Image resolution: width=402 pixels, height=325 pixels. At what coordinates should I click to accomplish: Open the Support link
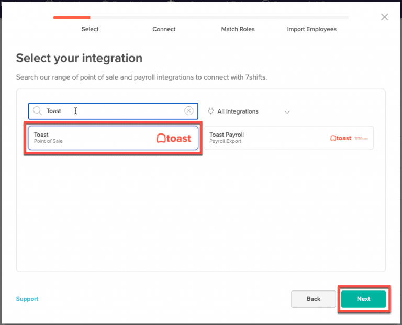click(x=27, y=299)
